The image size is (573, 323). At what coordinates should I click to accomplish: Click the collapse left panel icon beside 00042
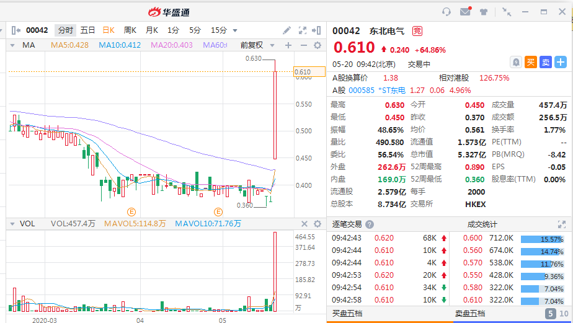point(16,30)
